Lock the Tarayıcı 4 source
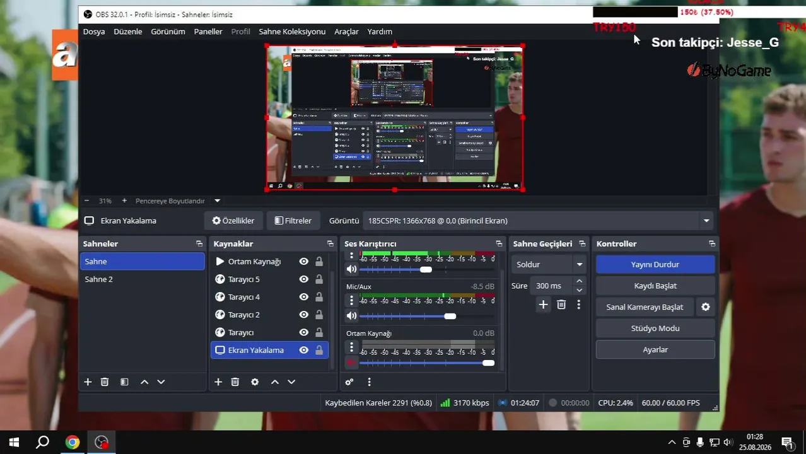 click(319, 297)
